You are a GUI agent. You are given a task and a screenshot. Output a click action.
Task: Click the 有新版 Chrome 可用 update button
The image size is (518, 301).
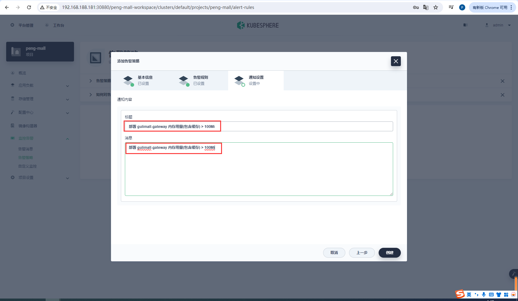pos(490,7)
